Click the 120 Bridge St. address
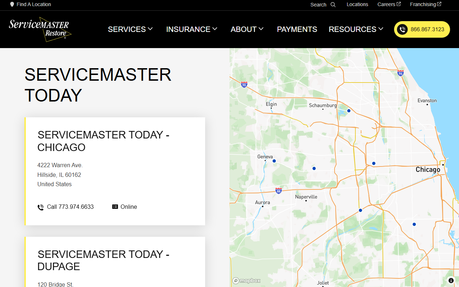This screenshot has width=459, height=287. pos(55,284)
